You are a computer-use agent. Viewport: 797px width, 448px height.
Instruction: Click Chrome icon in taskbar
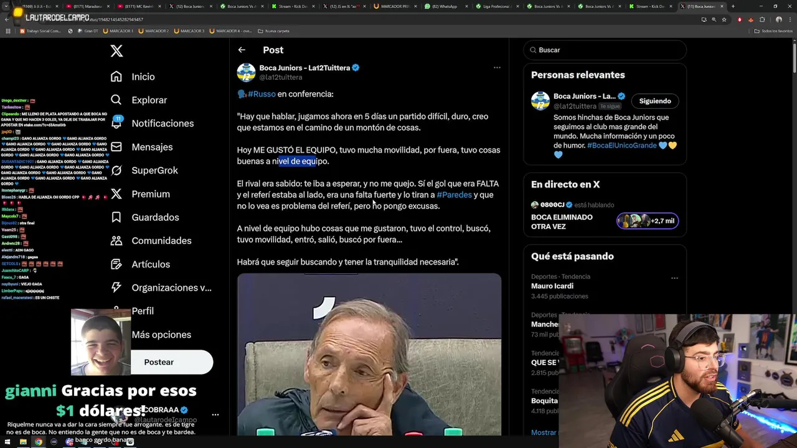tap(39, 442)
